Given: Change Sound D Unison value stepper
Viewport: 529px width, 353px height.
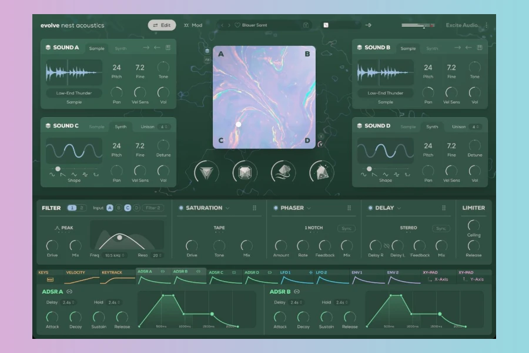Looking at the screenshot, I should tap(476, 126).
